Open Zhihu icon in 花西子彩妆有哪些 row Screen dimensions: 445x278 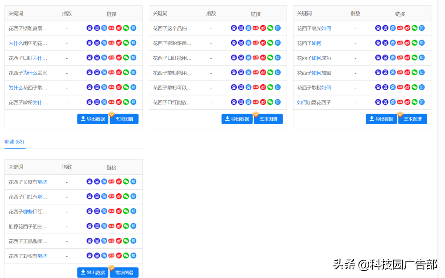(133, 256)
